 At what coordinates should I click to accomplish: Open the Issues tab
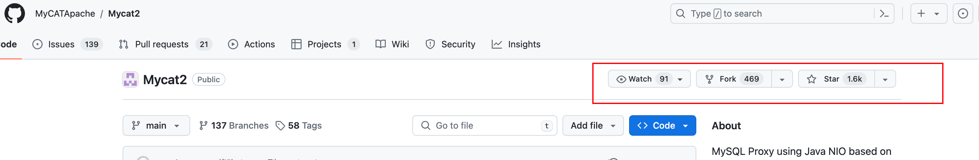pos(68,44)
